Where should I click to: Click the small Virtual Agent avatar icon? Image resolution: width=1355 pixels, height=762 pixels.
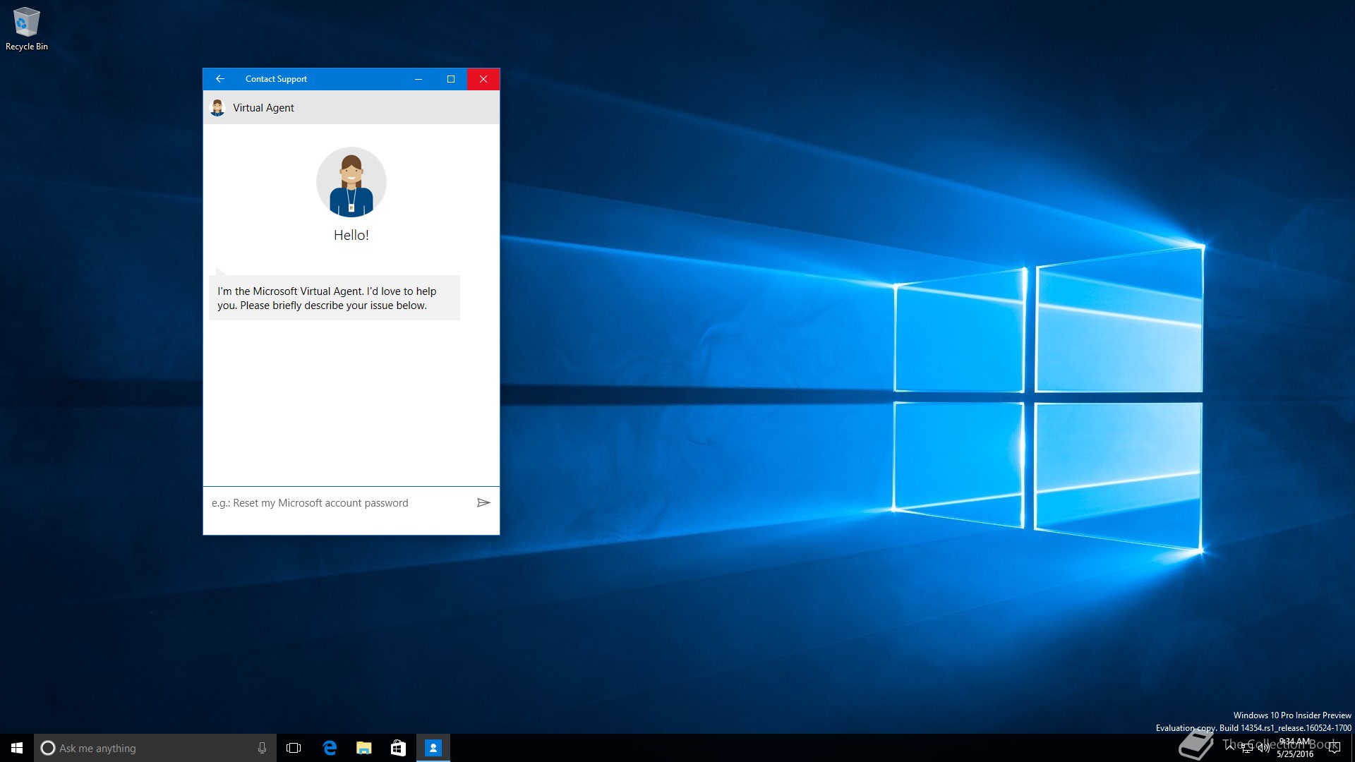[x=217, y=108]
